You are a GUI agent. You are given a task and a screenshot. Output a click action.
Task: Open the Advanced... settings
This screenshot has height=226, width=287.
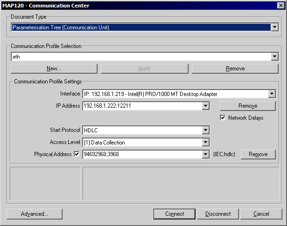tap(34, 214)
